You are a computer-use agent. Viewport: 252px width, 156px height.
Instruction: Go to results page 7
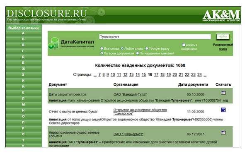pos(99,74)
